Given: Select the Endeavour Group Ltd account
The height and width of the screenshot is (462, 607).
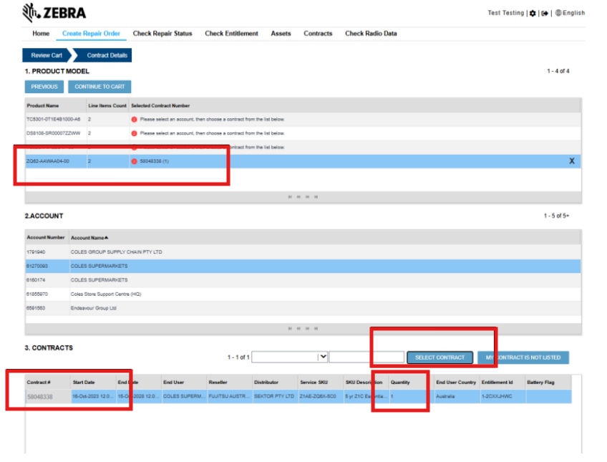Looking at the screenshot, I should pos(303,308).
